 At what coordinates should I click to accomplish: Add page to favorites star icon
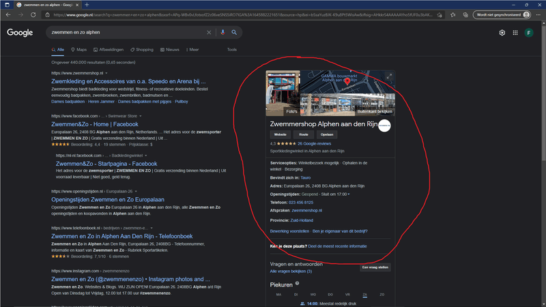440,15
